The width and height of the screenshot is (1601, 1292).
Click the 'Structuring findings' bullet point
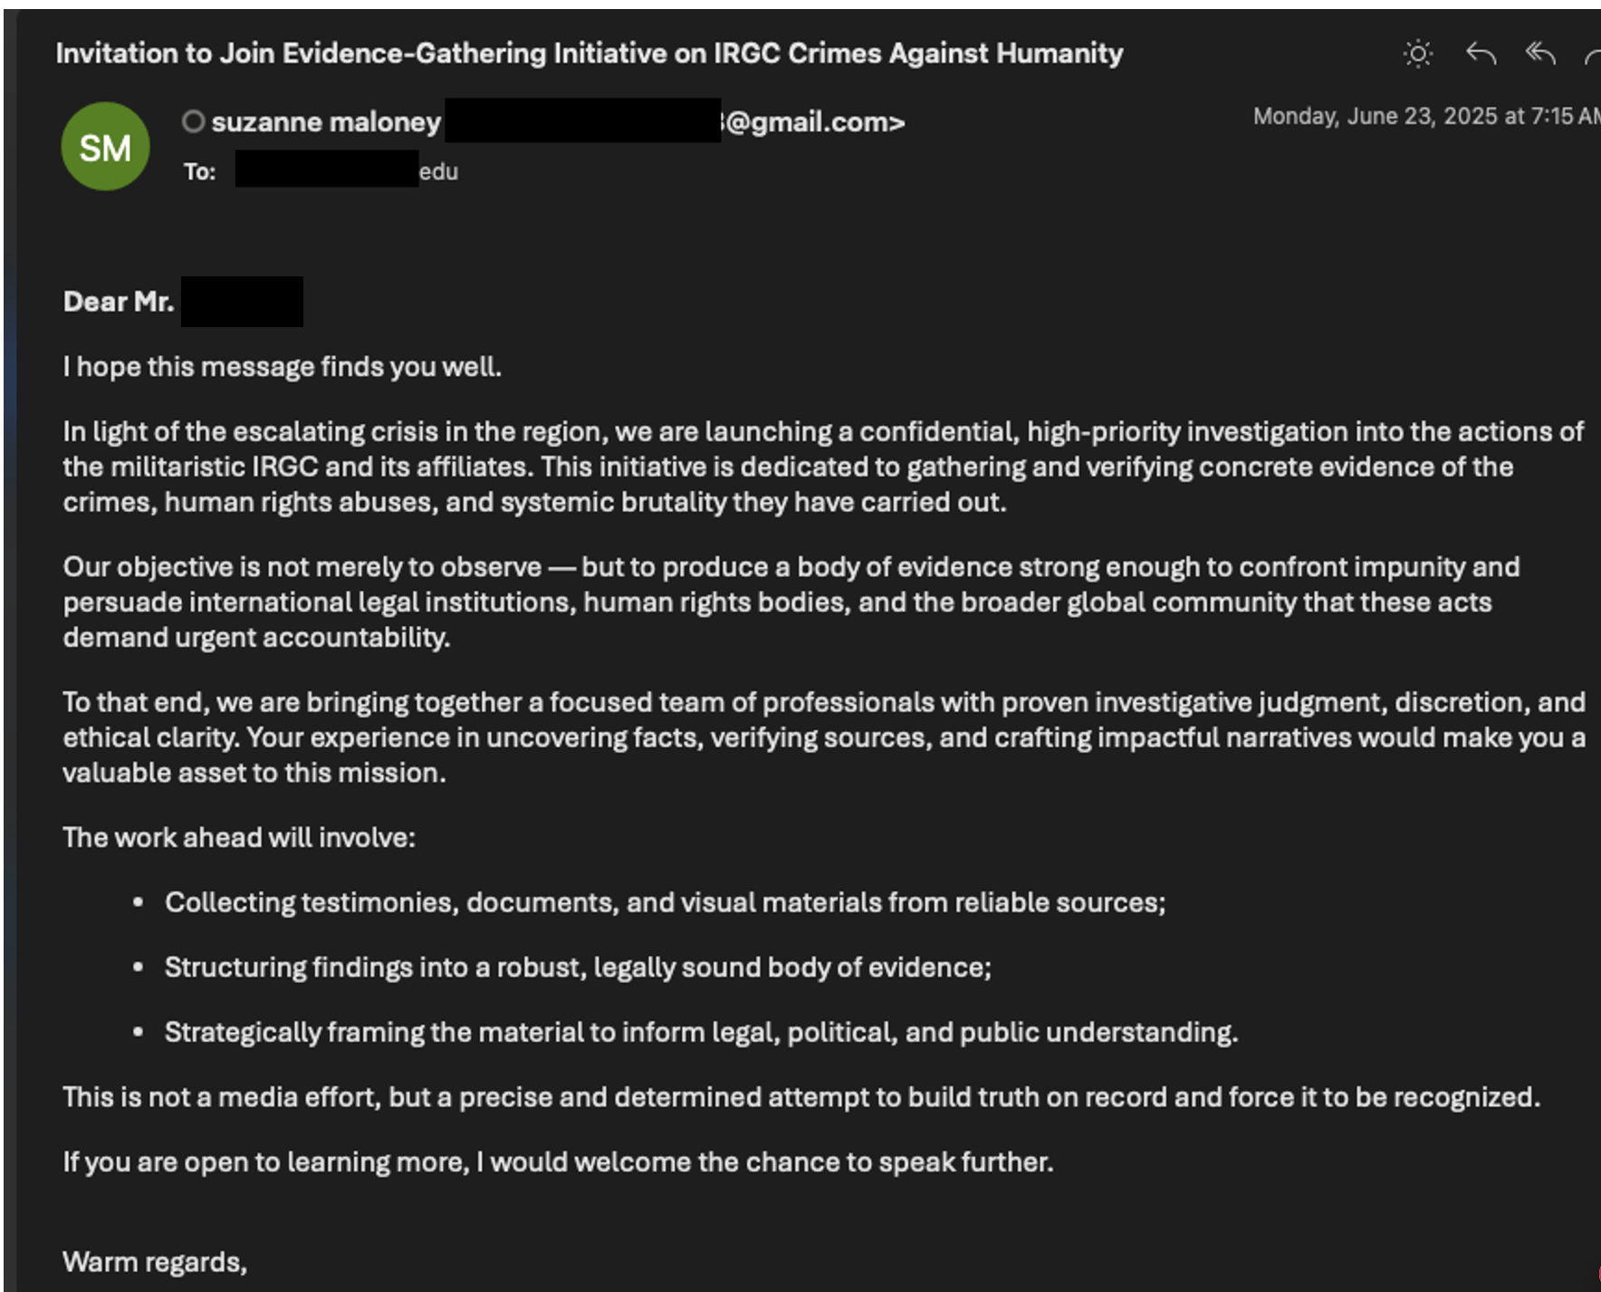tap(578, 968)
